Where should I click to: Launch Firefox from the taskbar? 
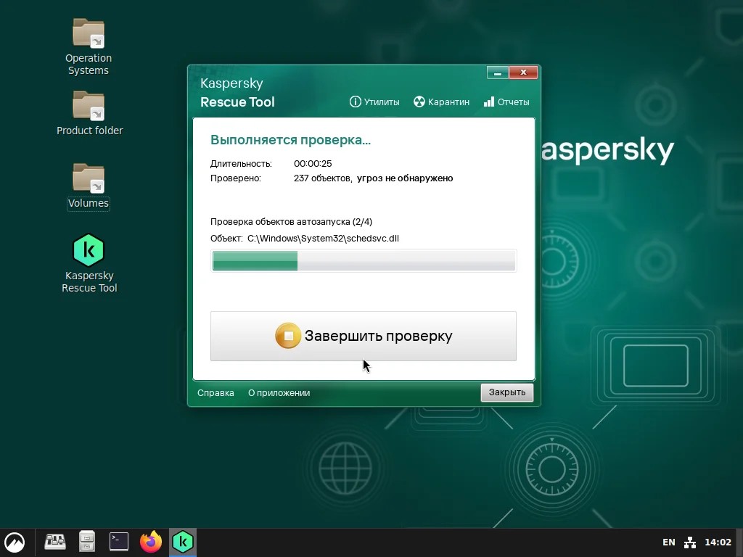(x=151, y=542)
